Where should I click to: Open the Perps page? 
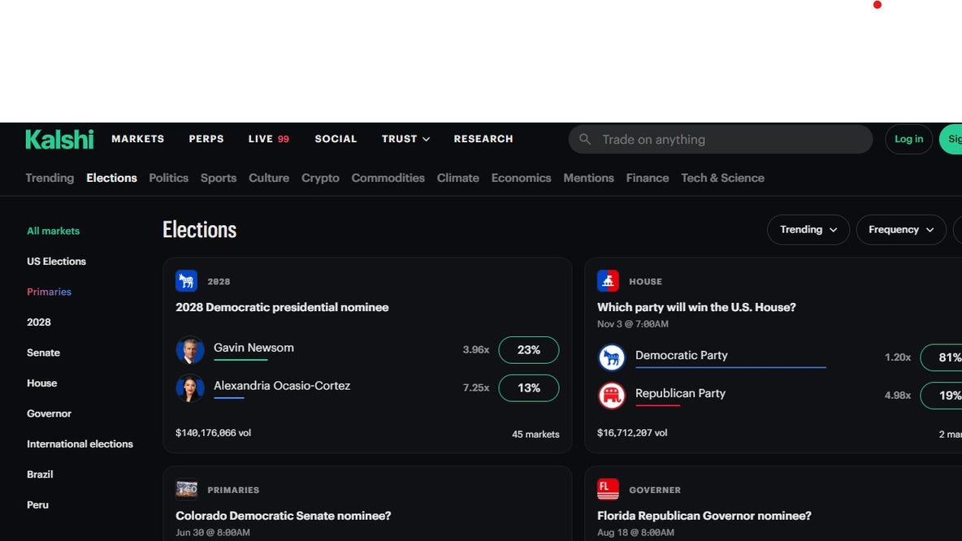point(206,139)
